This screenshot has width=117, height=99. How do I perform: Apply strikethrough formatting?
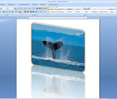[4, 12]
